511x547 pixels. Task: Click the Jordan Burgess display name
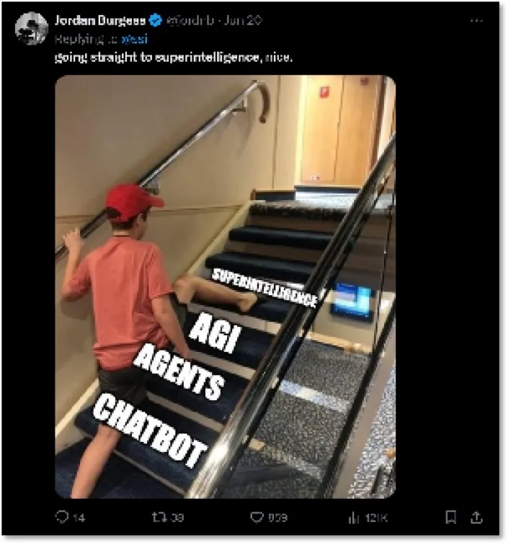pyautogui.click(x=100, y=21)
